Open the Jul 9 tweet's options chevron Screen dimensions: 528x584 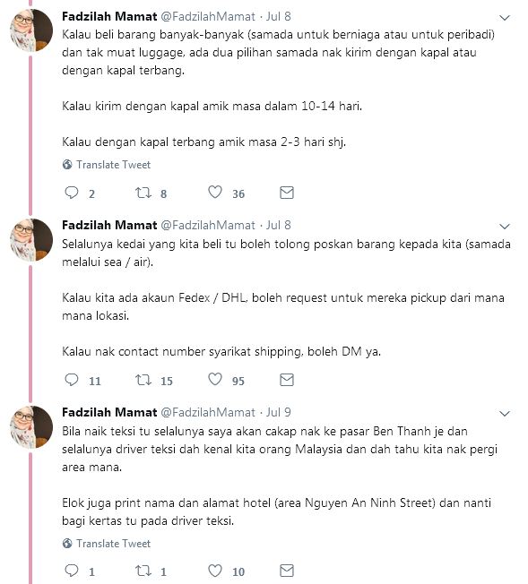pos(505,414)
